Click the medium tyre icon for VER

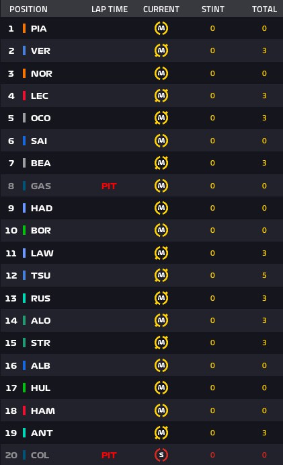(x=161, y=50)
